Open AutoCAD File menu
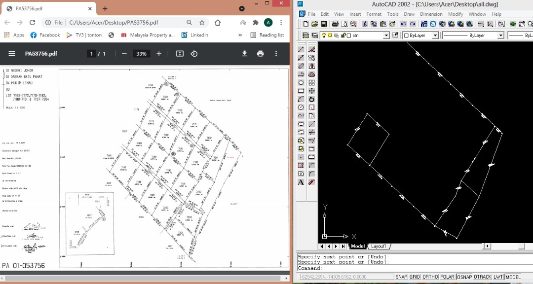Image resolution: width=533 pixels, height=284 pixels. [x=312, y=14]
